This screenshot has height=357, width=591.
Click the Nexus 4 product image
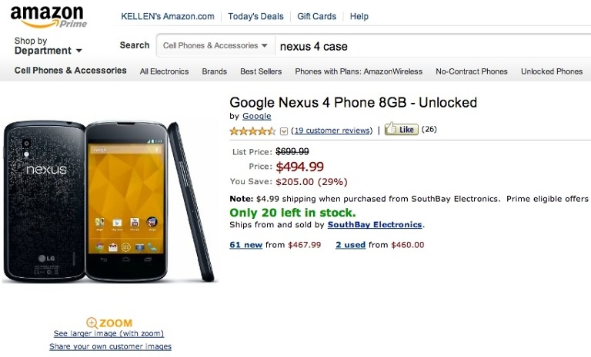(x=109, y=201)
